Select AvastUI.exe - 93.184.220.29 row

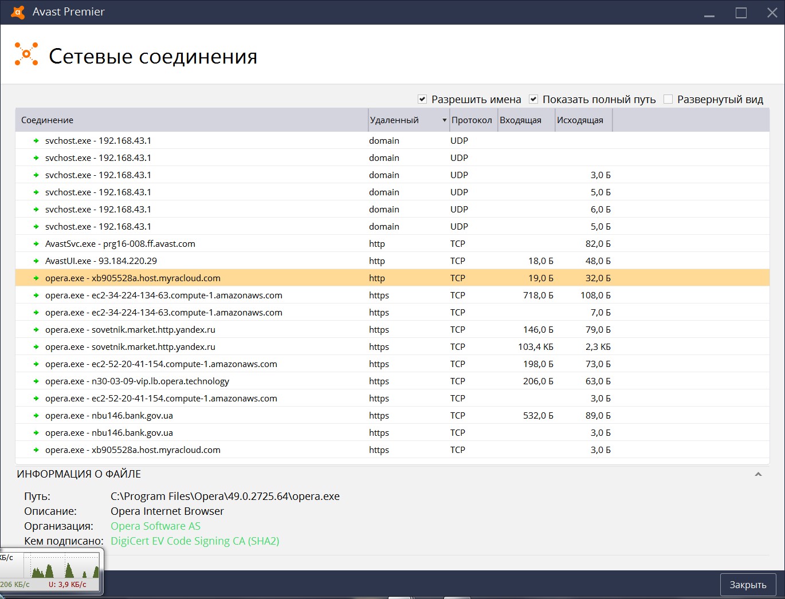[392, 261]
